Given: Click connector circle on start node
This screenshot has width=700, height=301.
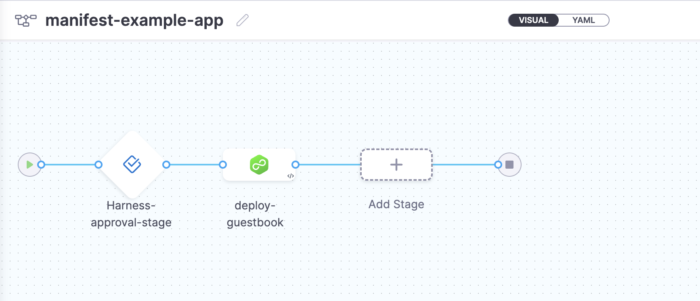Looking at the screenshot, I should [41, 165].
